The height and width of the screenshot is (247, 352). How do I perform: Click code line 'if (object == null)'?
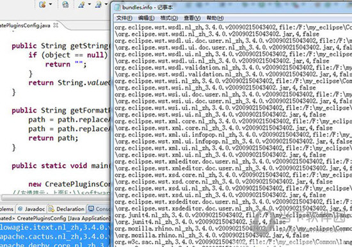[x=68, y=55]
